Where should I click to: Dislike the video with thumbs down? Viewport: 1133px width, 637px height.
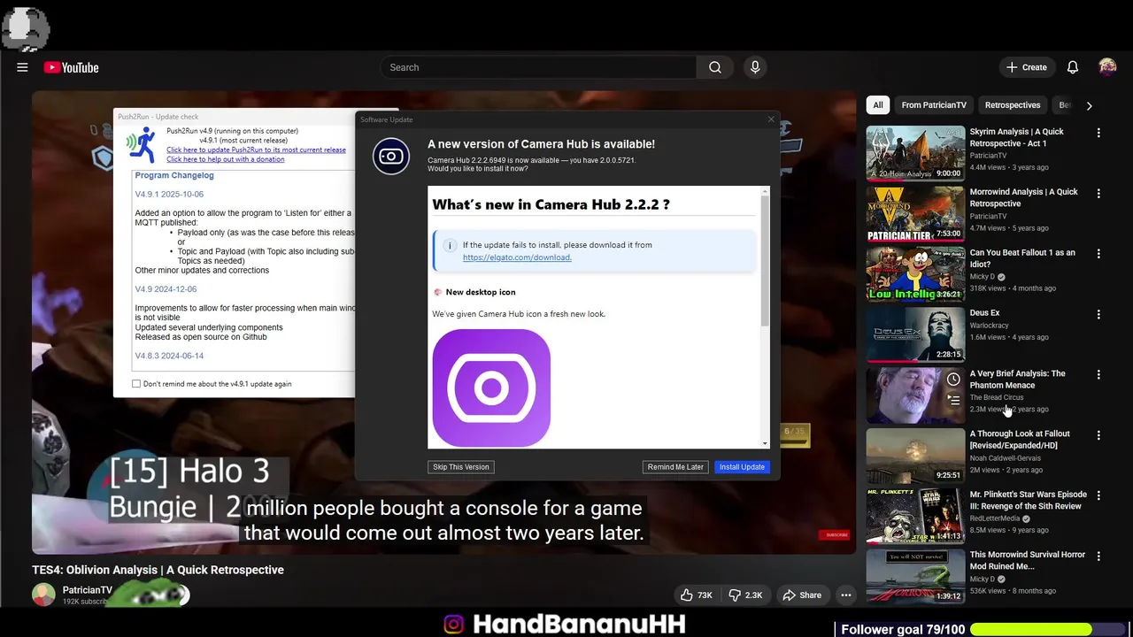(x=745, y=595)
